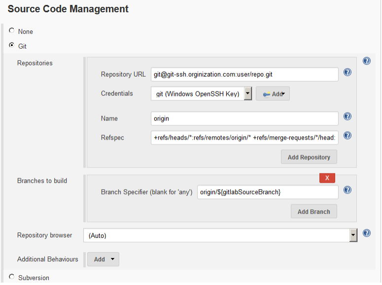Image resolution: width=382 pixels, height=285 pixels.
Task: Open help for Repository browser
Action: coord(366,233)
